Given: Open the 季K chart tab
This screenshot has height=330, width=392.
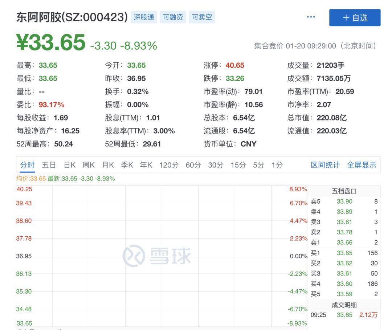Looking at the screenshot, I should [127, 165].
